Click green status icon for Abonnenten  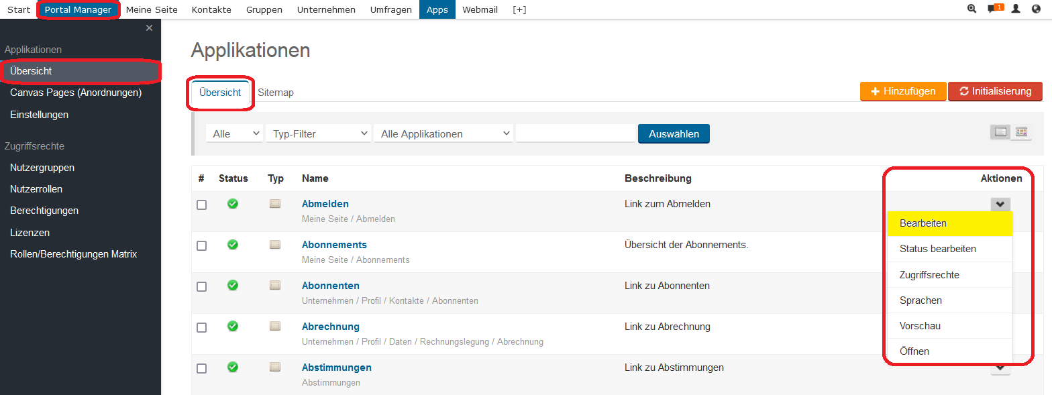[x=233, y=286]
